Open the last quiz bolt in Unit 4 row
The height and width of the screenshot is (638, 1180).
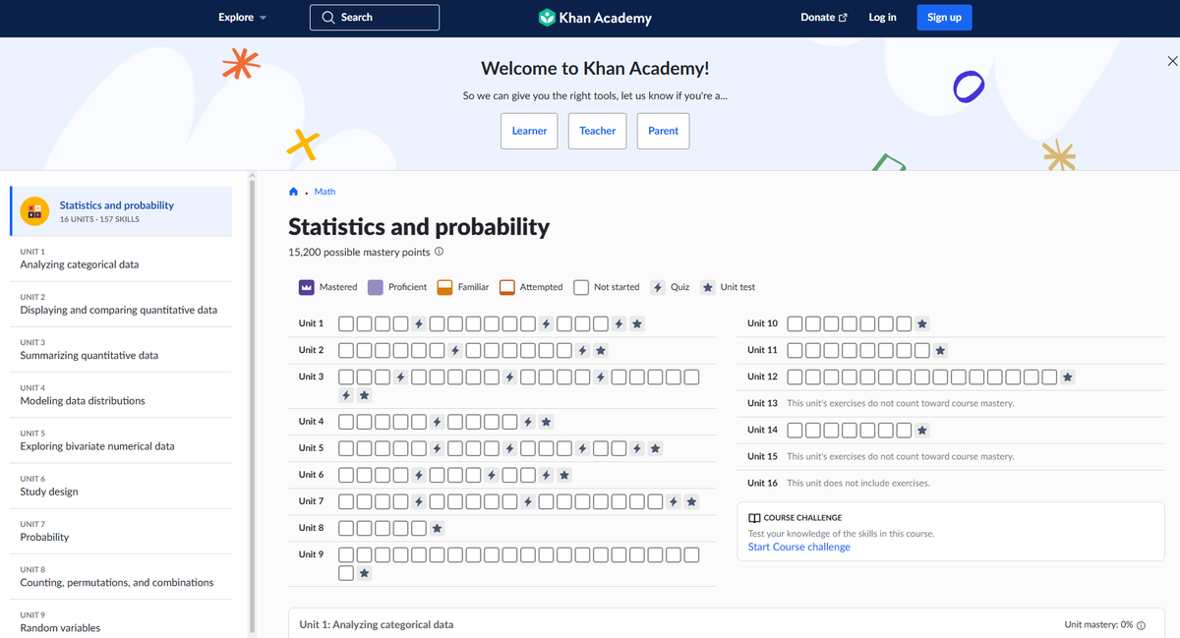(x=528, y=422)
